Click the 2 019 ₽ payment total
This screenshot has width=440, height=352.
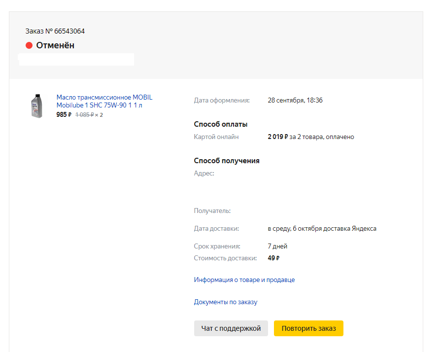(278, 137)
